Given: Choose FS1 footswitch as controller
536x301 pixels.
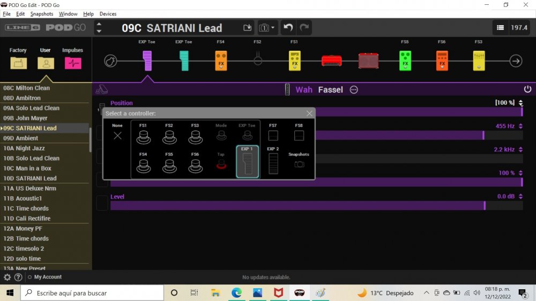Looking at the screenshot, I should pos(143,135).
